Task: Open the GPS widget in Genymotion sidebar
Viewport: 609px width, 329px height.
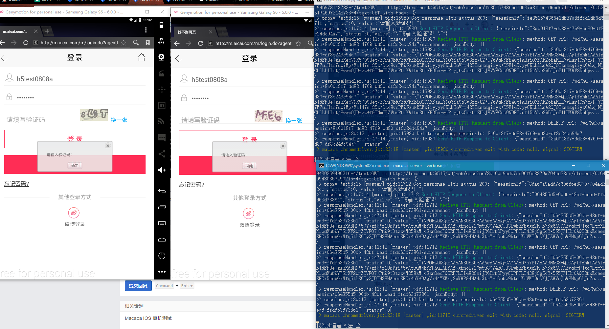Action: (162, 41)
